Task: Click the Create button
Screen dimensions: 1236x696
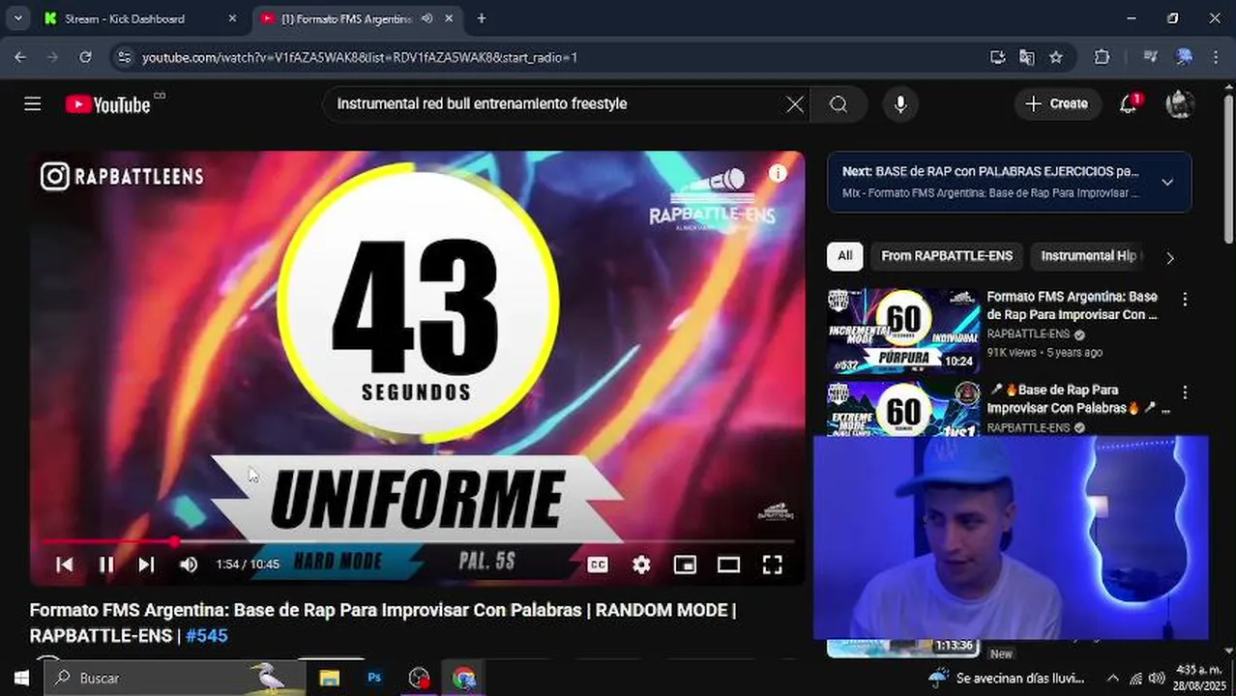Action: pos(1058,103)
